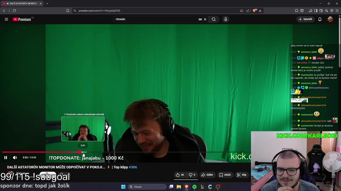Click the seek preview thumbnail at 3:31

pos(83,129)
